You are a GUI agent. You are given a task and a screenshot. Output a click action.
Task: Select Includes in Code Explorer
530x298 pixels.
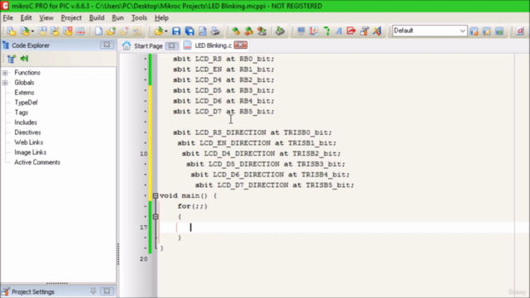(x=26, y=123)
